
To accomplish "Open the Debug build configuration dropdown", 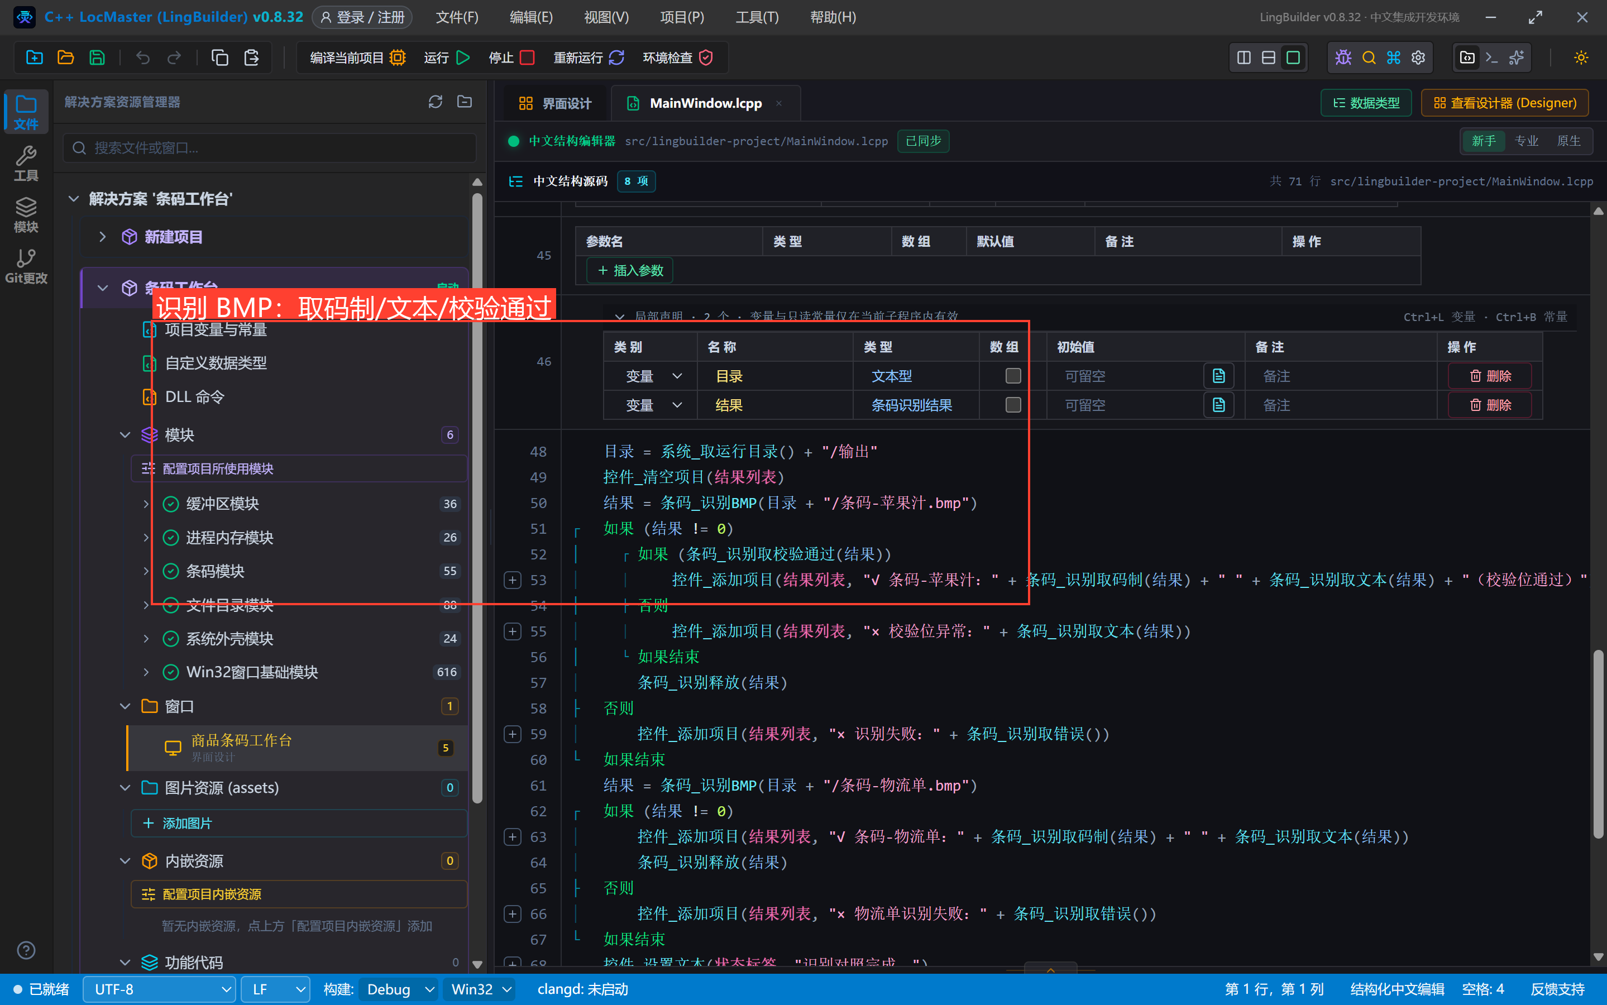I will [x=399, y=989].
